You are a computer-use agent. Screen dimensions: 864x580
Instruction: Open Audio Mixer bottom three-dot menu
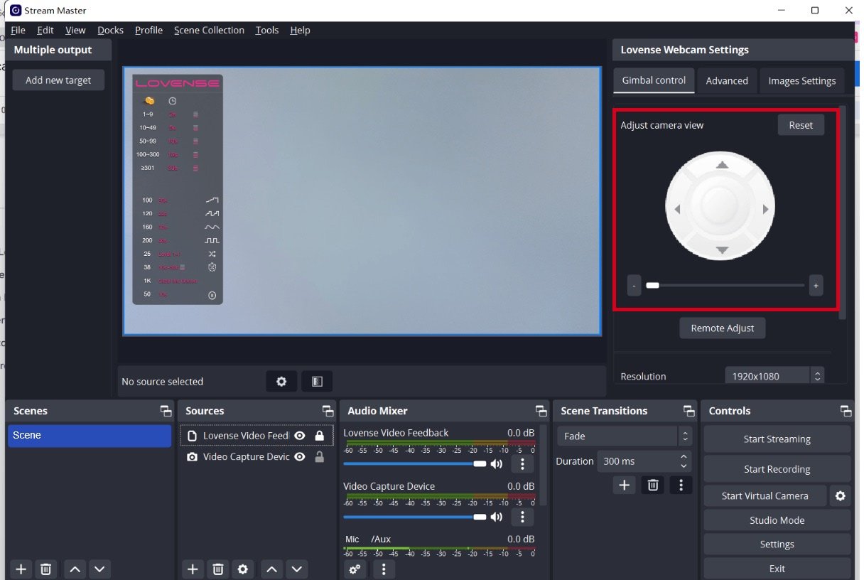pyautogui.click(x=384, y=569)
